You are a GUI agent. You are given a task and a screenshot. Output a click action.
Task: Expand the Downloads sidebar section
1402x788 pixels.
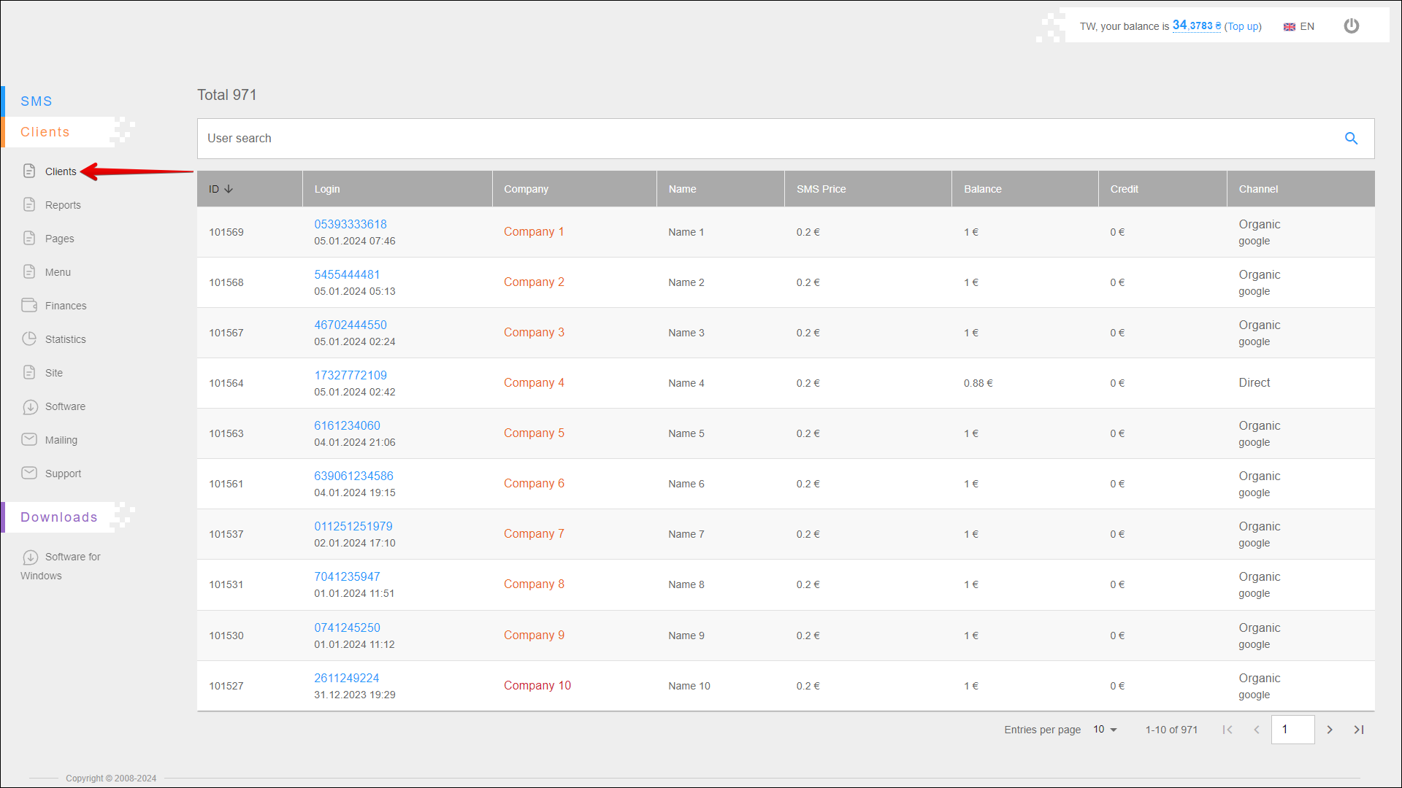(58, 517)
